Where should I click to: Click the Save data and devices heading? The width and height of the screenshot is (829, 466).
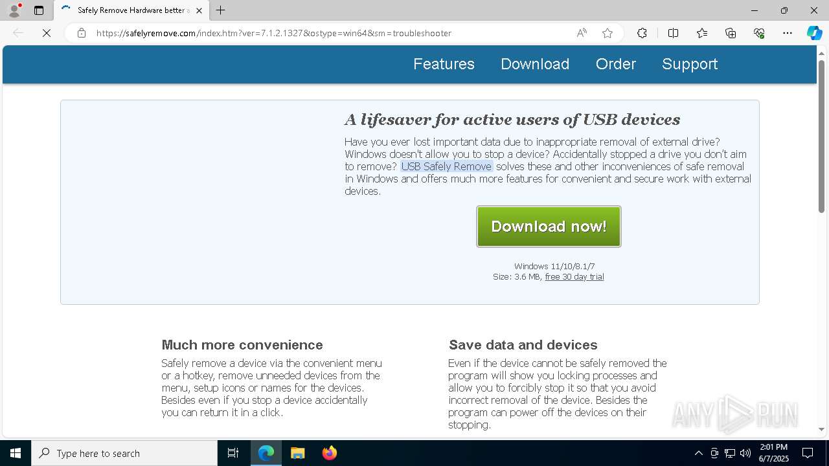coord(523,345)
